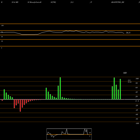Click the last tall green bar on right
The width and height of the screenshot is (140, 140).
(x=120, y=89)
